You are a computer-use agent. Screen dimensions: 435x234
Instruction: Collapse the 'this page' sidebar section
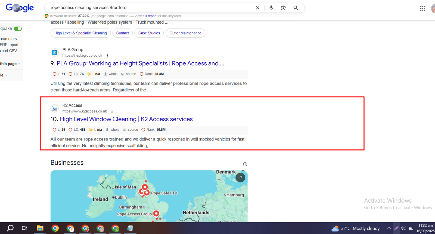[x=19, y=64]
